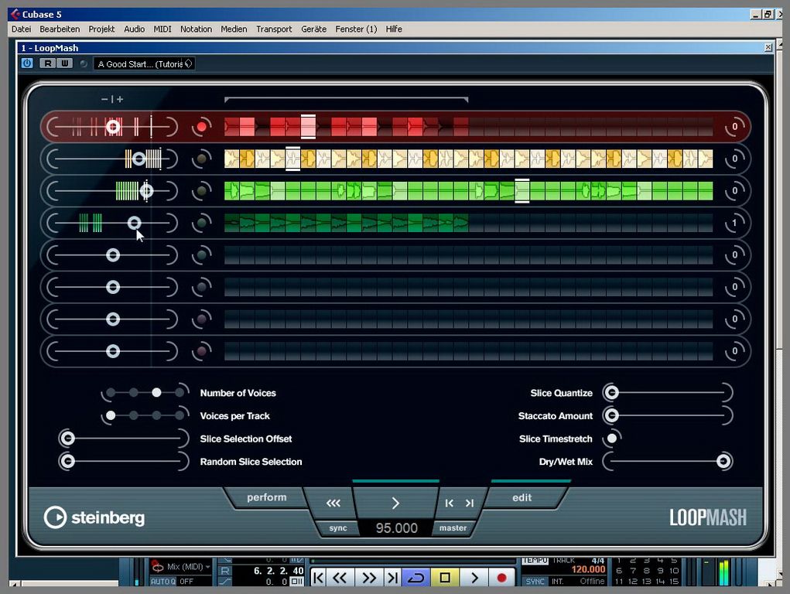Click the fourth track similarity slider handle
This screenshot has width=790, height=594.
tap(134, 224)
